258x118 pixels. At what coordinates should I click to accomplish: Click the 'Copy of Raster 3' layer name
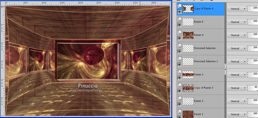pos(204,88)
